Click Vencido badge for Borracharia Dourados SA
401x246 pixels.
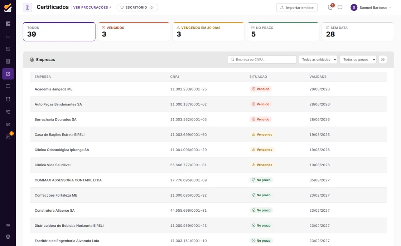pyautogui.click(x=261, y=119)
